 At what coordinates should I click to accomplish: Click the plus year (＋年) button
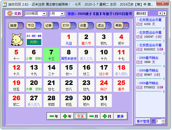[x=67, y=116]
